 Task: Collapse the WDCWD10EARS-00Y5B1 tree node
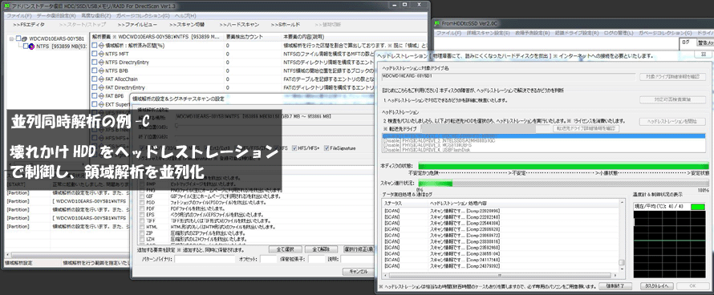click(x=11, y=39)
